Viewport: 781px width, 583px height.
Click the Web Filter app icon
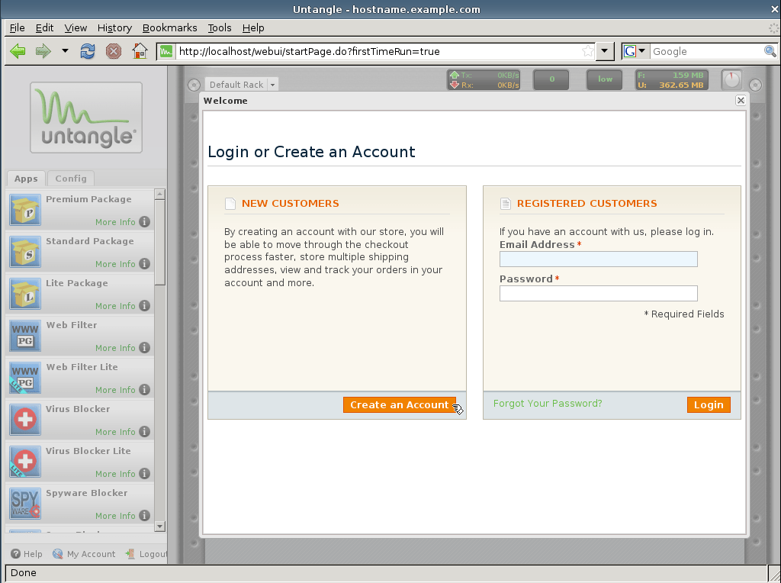pos(25,336)
